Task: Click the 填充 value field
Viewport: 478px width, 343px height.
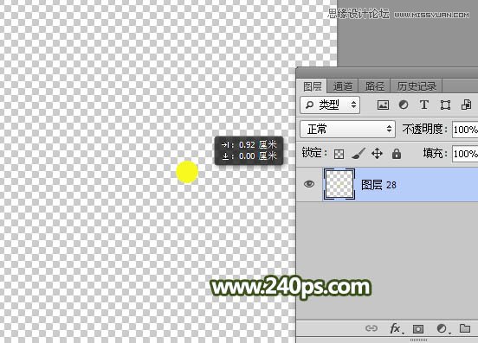Action: click(x=465, y=154)
